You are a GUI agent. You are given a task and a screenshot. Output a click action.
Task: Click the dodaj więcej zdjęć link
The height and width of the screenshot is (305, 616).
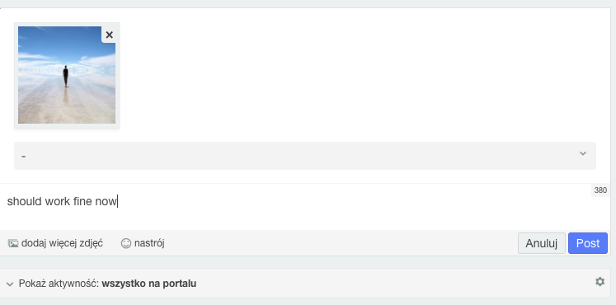(x=62, y=243)
